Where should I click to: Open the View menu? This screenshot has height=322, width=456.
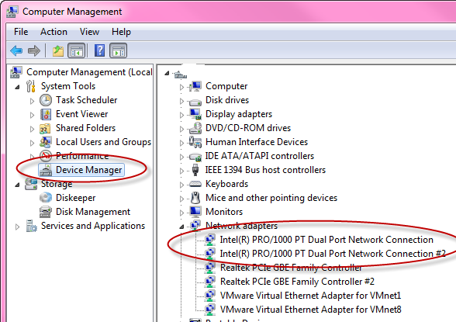coord(90,31)
